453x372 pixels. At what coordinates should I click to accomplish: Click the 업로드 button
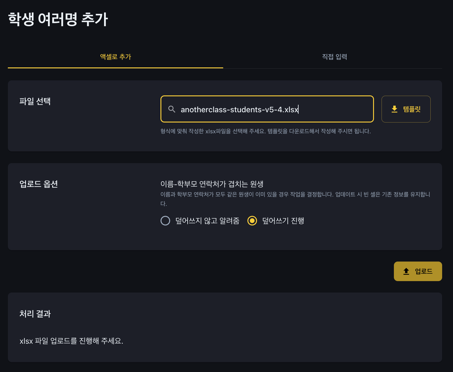pyautogui.click(x=418, y=271)
